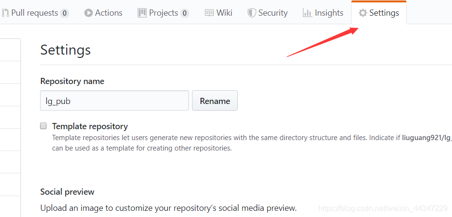Click the Repository name label
The width and height of the screenshot is (452, 217).
tap(72, 81)
